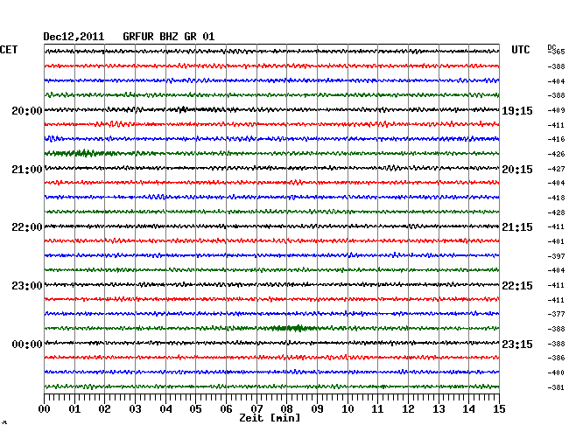Select the 20:00 CET time label
Viewport: 569px width, 432px height.
[x=27, y=111]
